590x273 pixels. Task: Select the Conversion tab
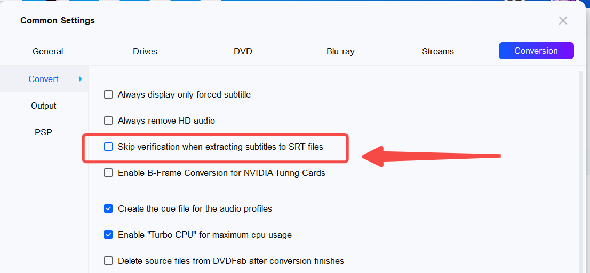536,51
